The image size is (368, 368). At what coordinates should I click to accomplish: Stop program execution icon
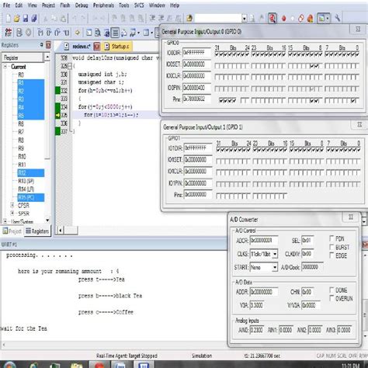tap(29, 33)
